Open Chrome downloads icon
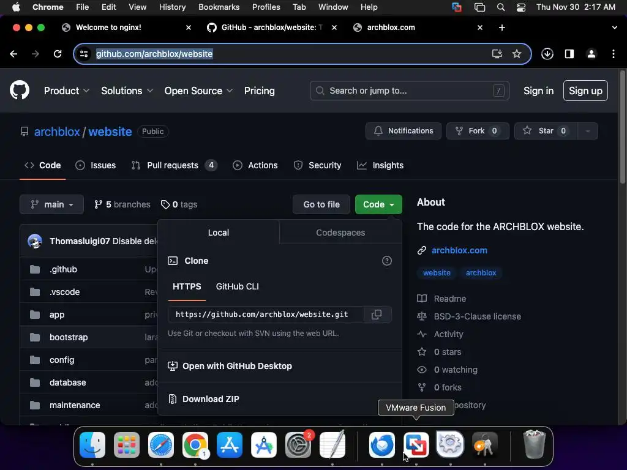Screen dimensions: 627x470 (547, 54)
